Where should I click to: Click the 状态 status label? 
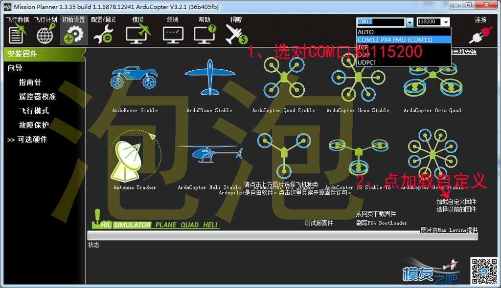[93, 245]
